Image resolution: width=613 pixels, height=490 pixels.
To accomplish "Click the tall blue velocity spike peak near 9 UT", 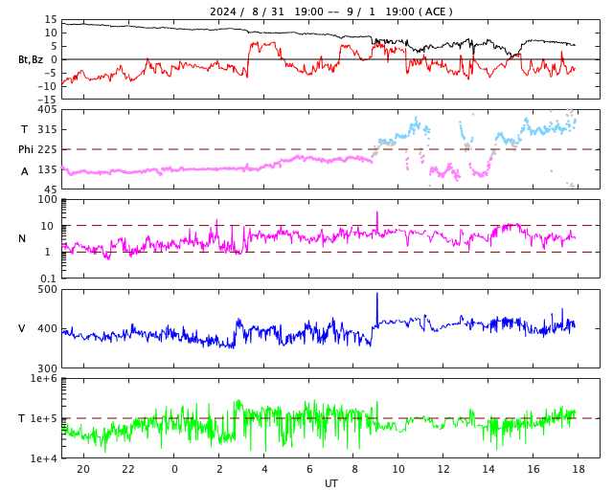I will tap(377, 294).
